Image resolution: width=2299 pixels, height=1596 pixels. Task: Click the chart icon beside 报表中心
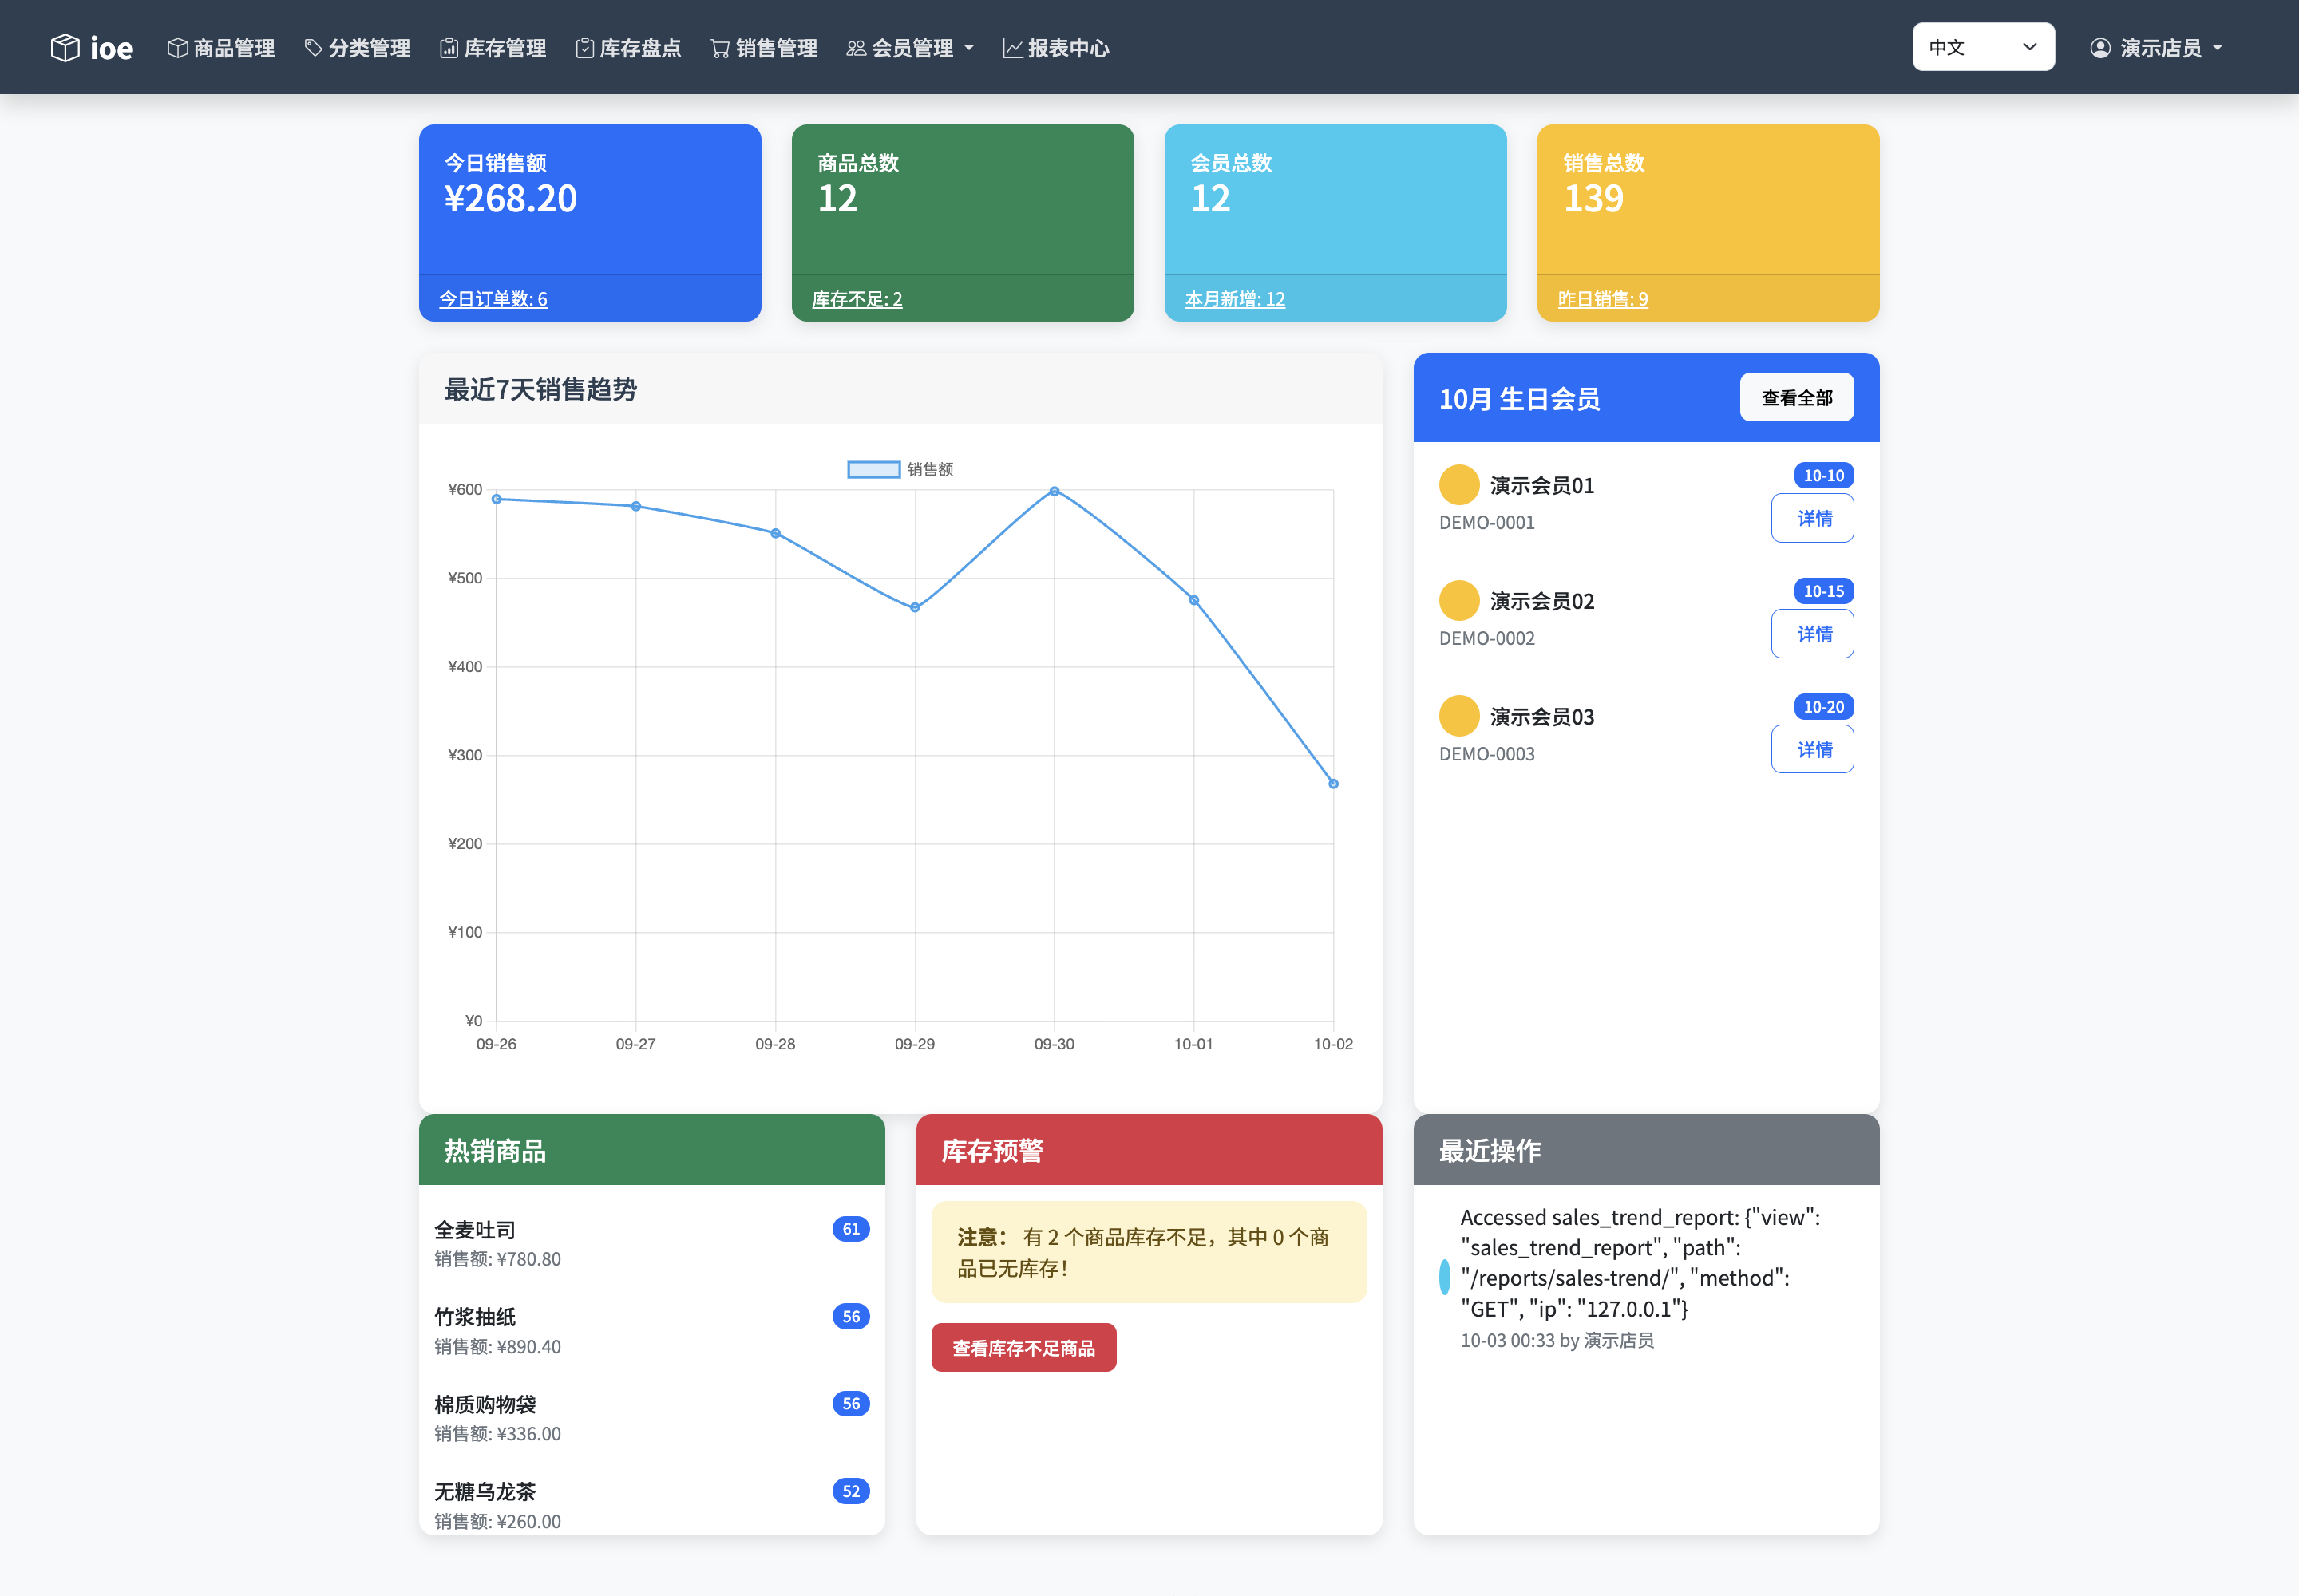click(x=1012, y=48)
